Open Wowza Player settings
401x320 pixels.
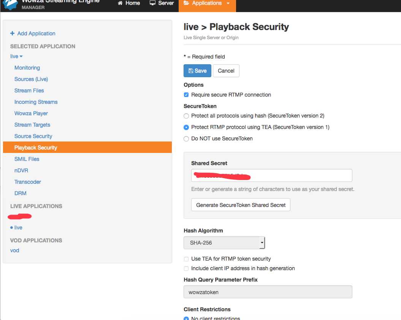pyautogui.click(x=31, y=113)
